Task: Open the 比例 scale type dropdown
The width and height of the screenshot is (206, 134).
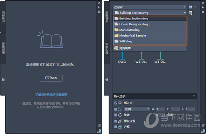Action: coord(137,109)
